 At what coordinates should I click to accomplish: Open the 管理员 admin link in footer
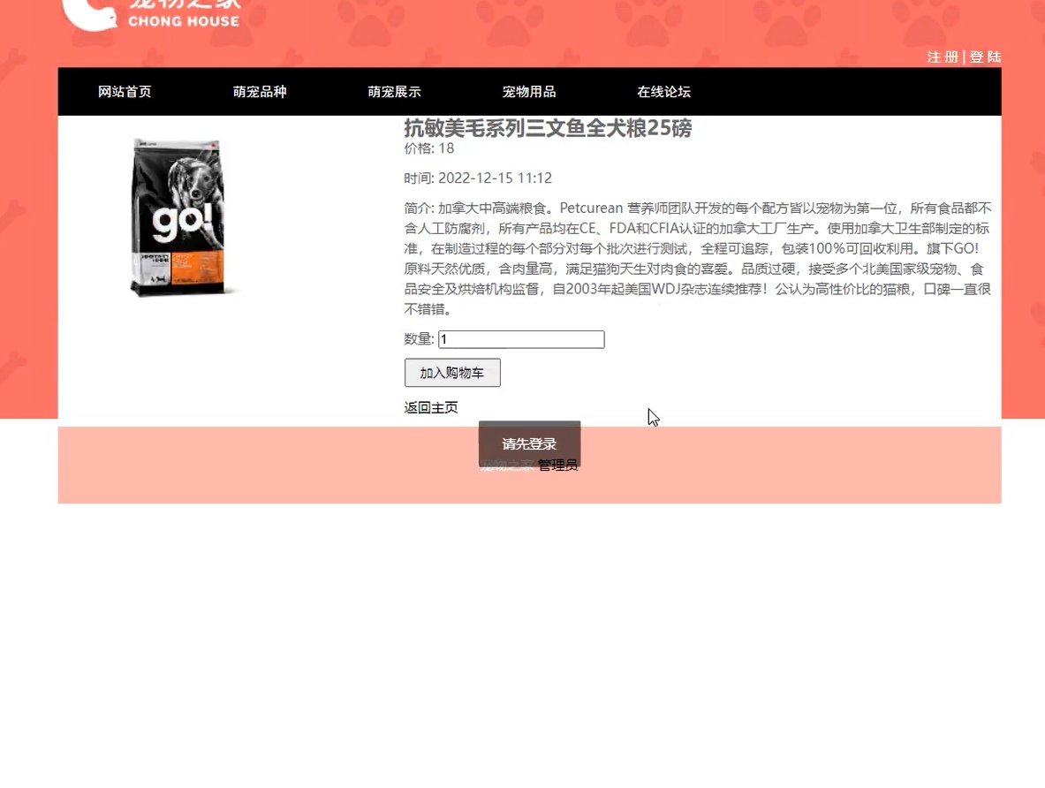point(557,466)
